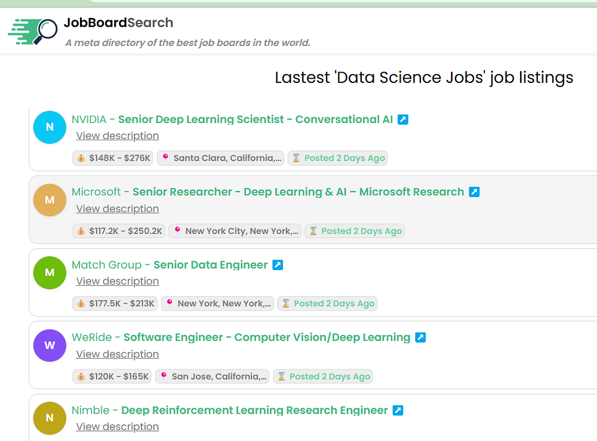This screenshot has height=441, width=597.
Task: Open external link icon for NVIDIA job
Action: (403, 119)
